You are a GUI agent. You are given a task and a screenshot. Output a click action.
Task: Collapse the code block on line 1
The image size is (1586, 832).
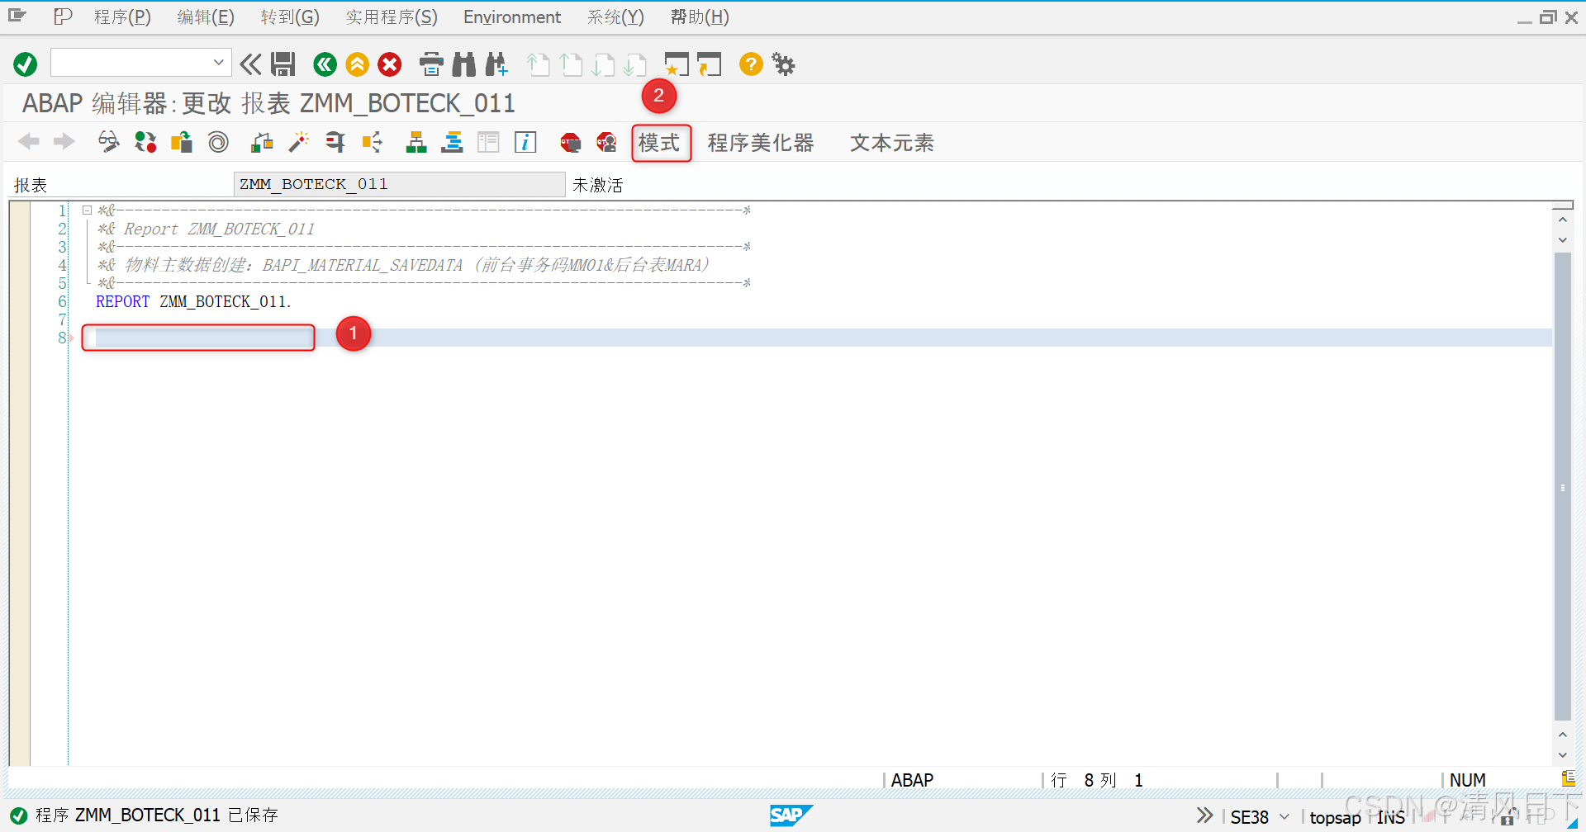87,210
